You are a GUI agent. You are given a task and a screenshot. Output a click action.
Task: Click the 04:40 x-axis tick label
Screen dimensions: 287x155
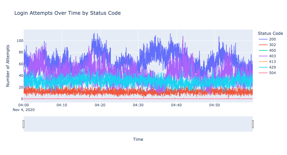(176, 105)
